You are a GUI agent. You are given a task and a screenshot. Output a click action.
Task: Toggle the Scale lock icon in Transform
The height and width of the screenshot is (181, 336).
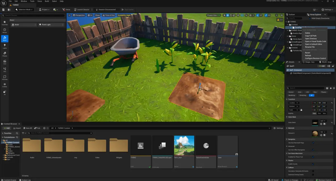click(301, 110)
